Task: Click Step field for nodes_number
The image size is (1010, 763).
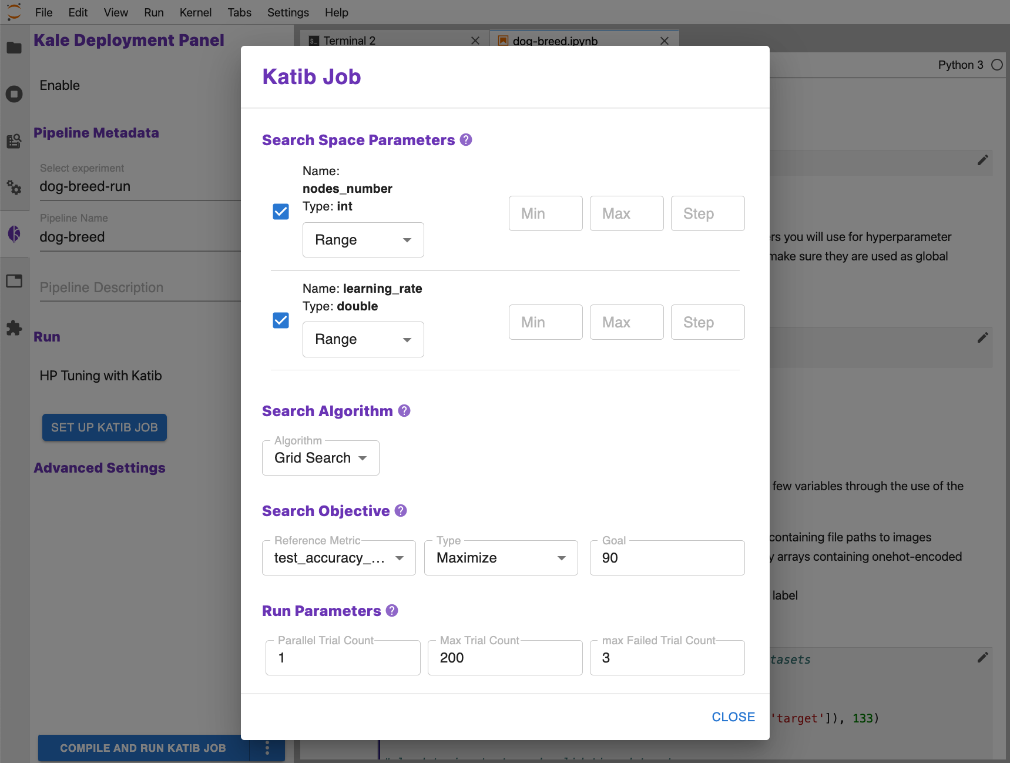Action: (708, 213)
